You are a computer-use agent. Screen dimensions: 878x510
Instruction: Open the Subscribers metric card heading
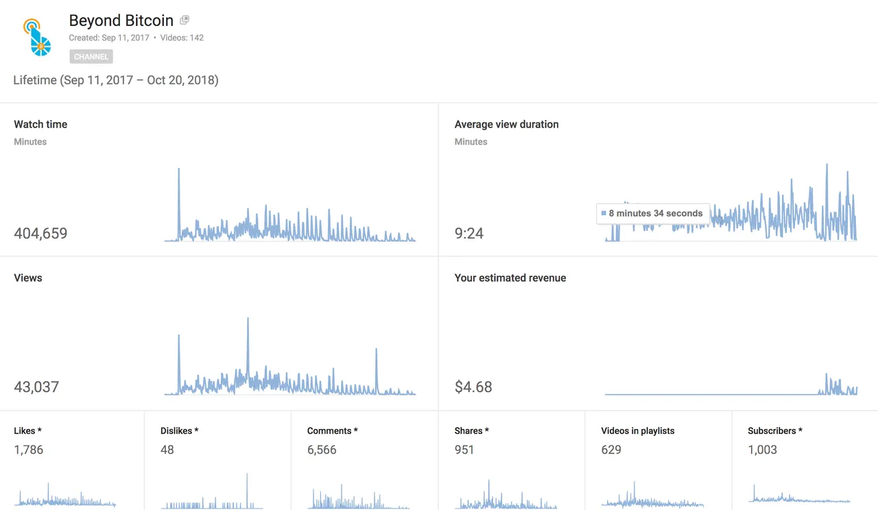click(775, 431)
